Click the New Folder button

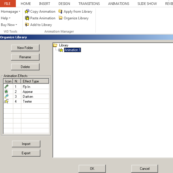pyautogui.click(x=25, y=48)
